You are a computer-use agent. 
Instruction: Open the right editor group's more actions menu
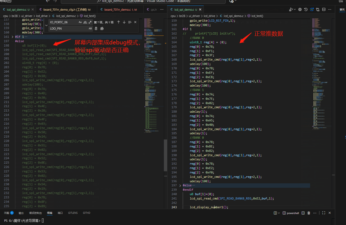pos(330,9)
